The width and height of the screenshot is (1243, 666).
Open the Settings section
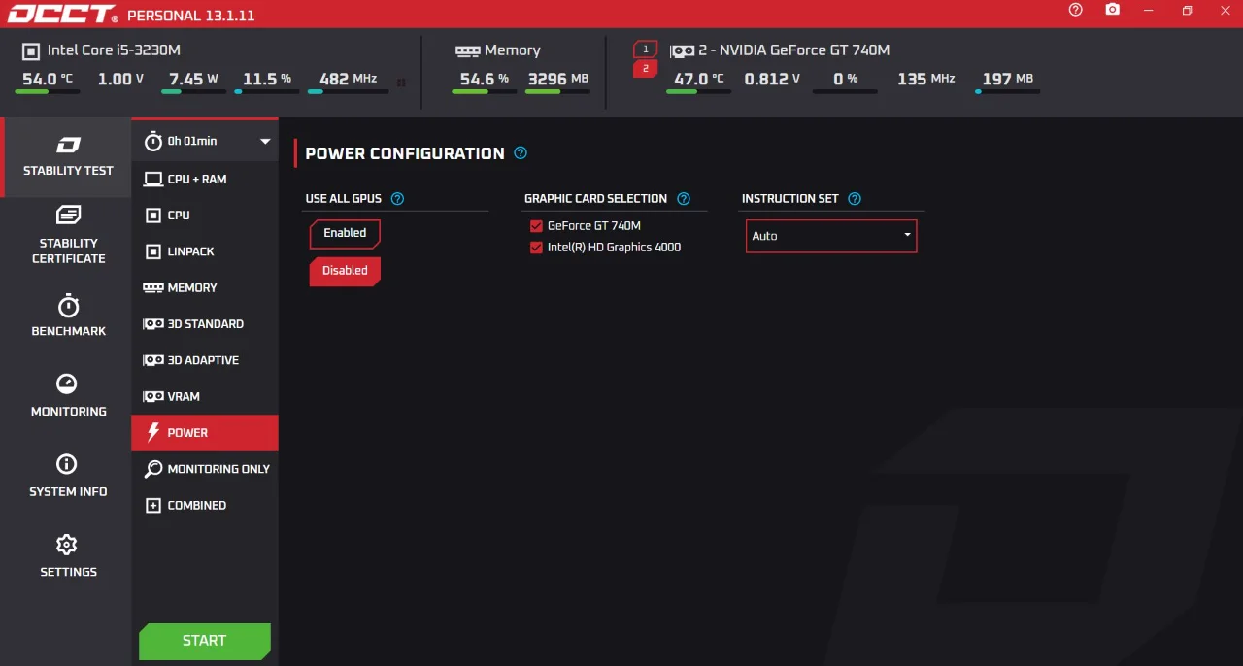68,556
